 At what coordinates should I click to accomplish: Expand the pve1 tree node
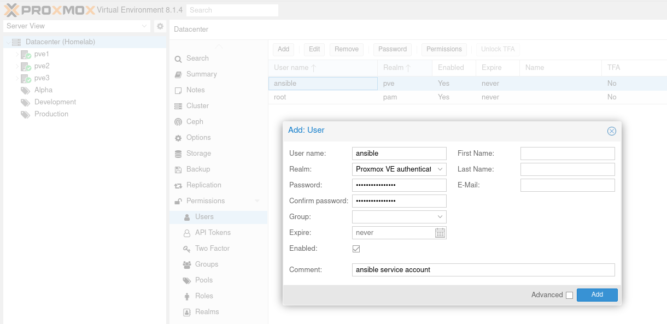17,54
